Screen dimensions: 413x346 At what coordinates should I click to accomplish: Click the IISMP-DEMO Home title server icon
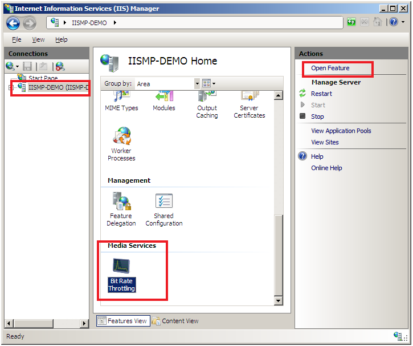[x=110, y=63]
